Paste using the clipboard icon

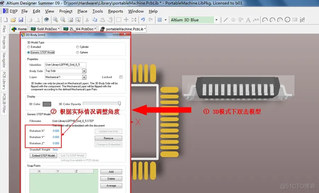point(102,19)
